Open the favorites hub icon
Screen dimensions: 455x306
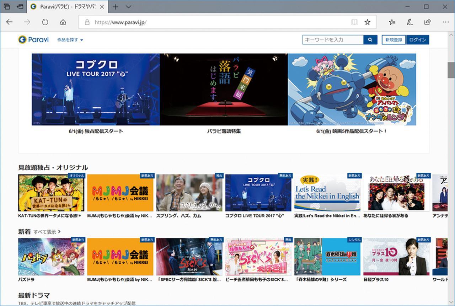[x=392, y=22]
